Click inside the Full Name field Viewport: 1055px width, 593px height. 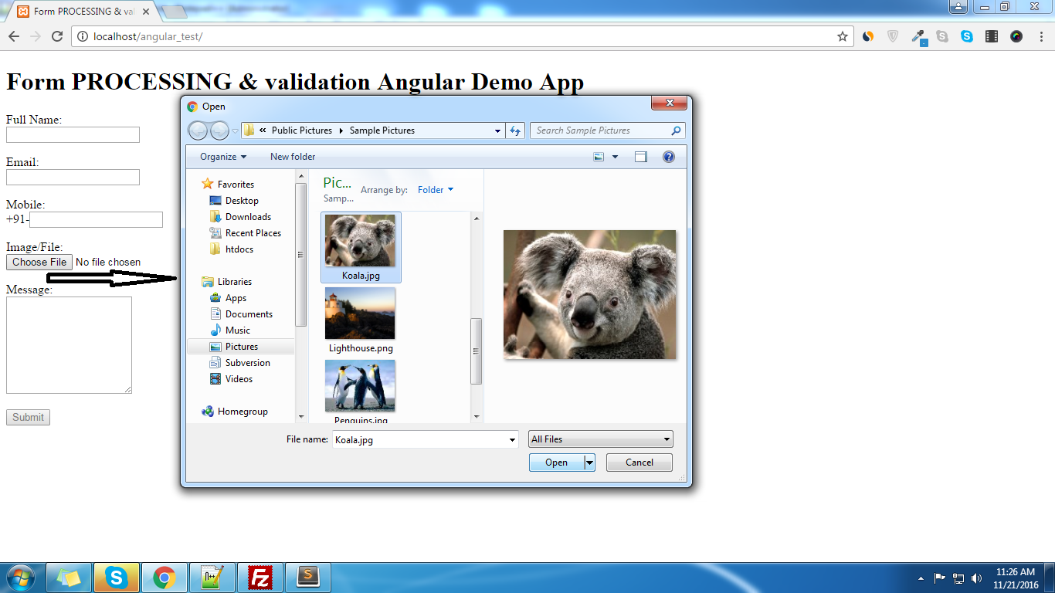click(72, 134)
